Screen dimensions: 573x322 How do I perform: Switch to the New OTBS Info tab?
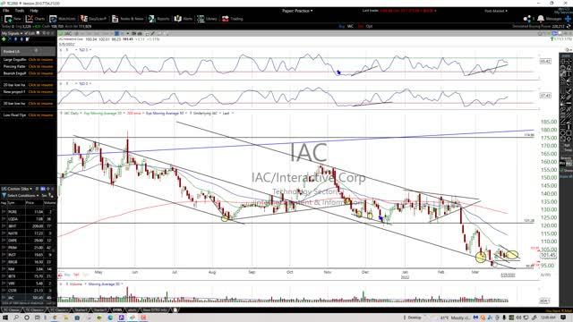(x=155, y=310)
